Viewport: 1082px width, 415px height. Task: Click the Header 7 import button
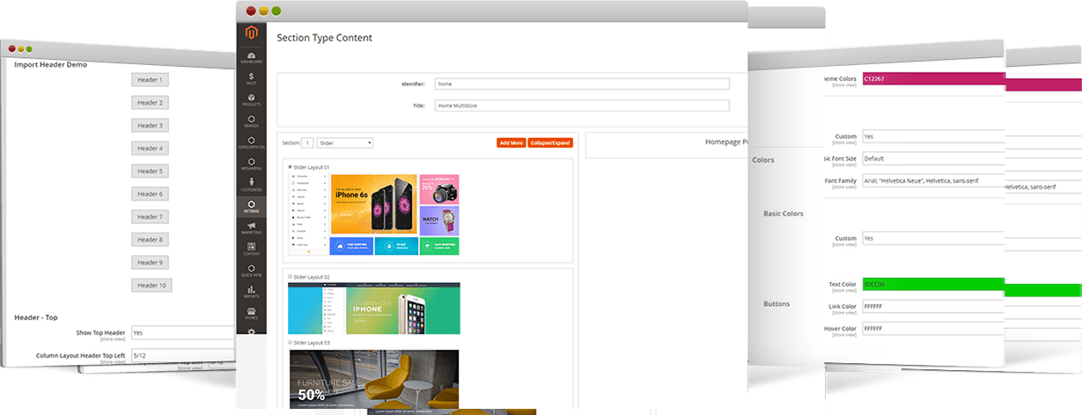click(x=150, y=216)
